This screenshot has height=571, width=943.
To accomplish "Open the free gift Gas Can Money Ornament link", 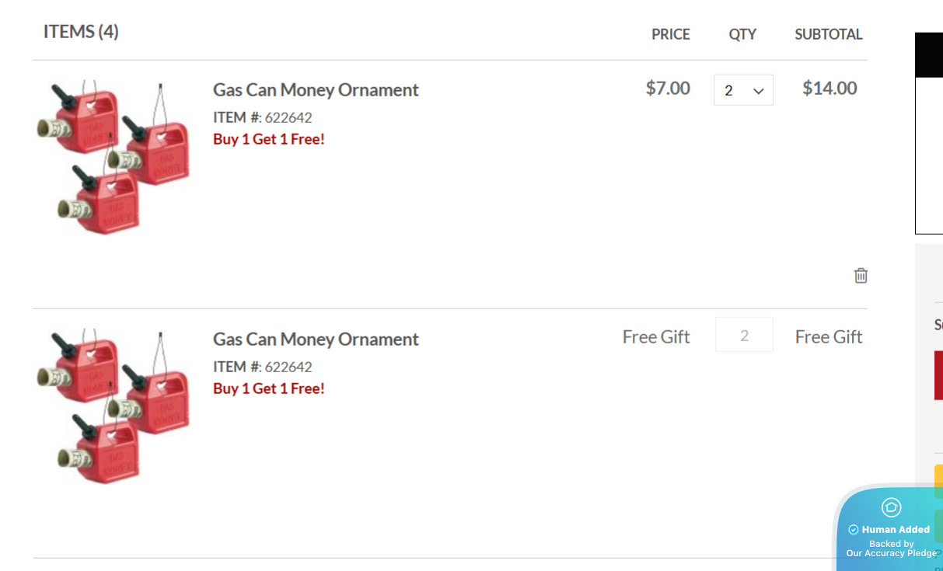I will [x=316, y=339].
